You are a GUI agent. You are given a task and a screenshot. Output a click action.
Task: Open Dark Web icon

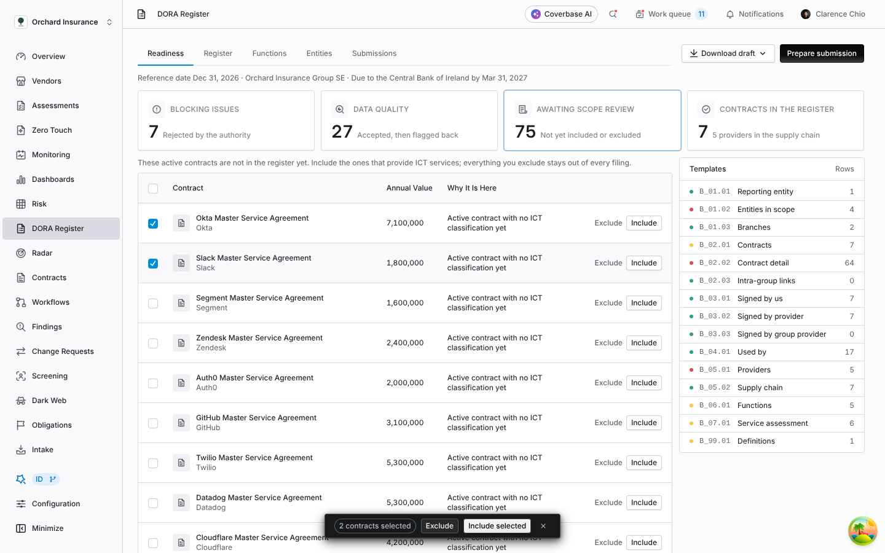tap(21, 401)
